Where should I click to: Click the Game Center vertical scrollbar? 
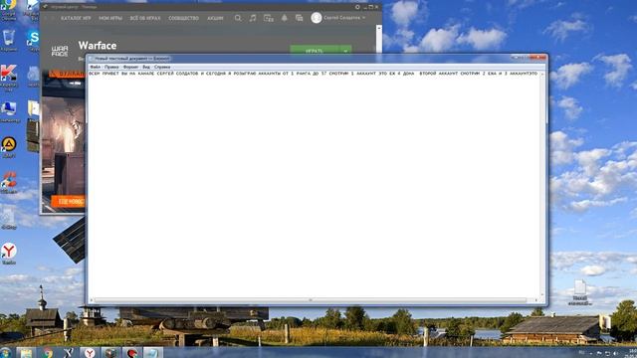378,39
